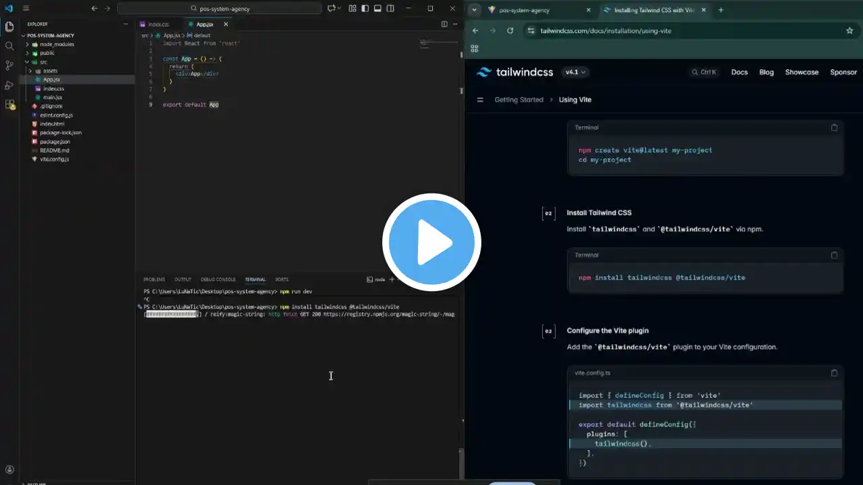Switch to the Problems panel tab
The image size is (863, 485).
[x=154, y=280]
